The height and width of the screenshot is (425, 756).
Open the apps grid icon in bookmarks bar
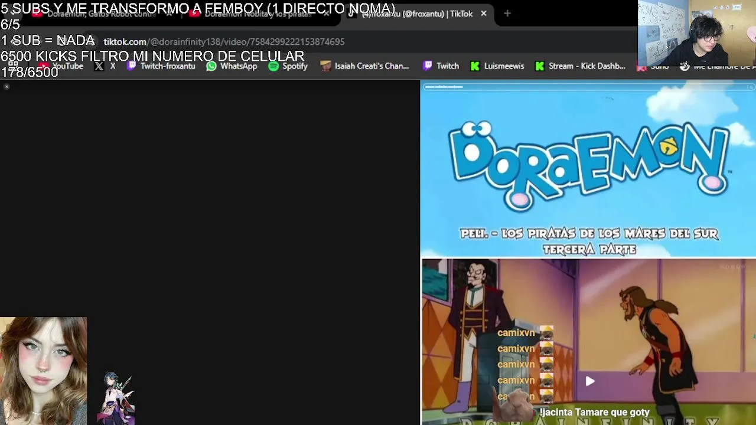click(13, 66)
